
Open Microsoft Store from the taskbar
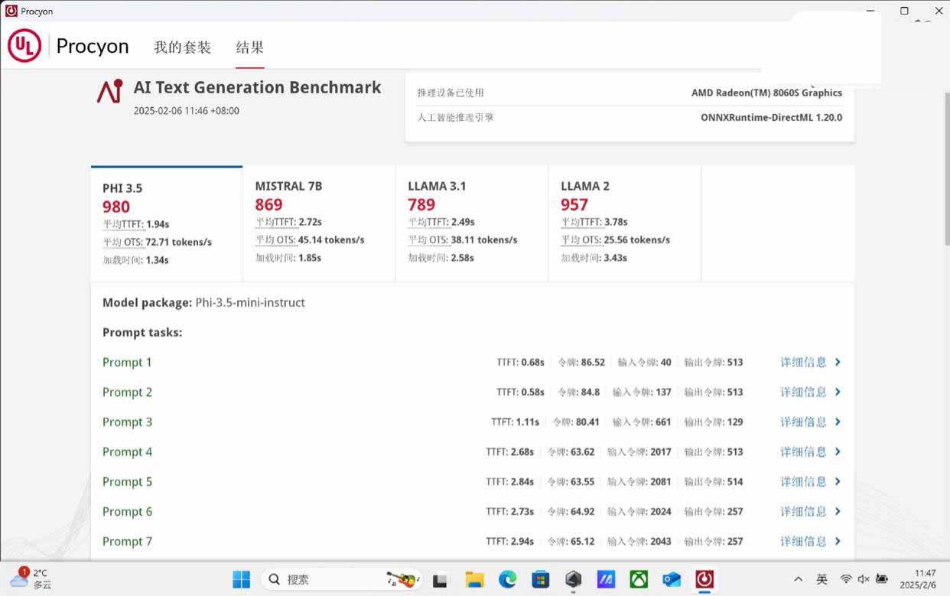541,579
